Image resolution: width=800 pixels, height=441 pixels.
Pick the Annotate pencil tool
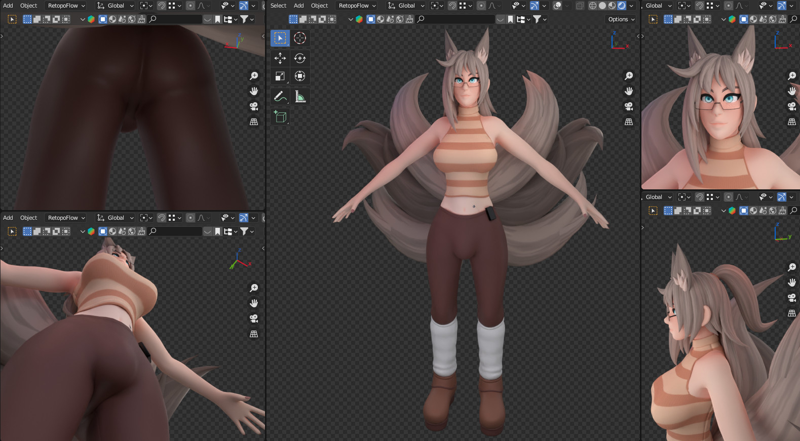coord(280,96)
